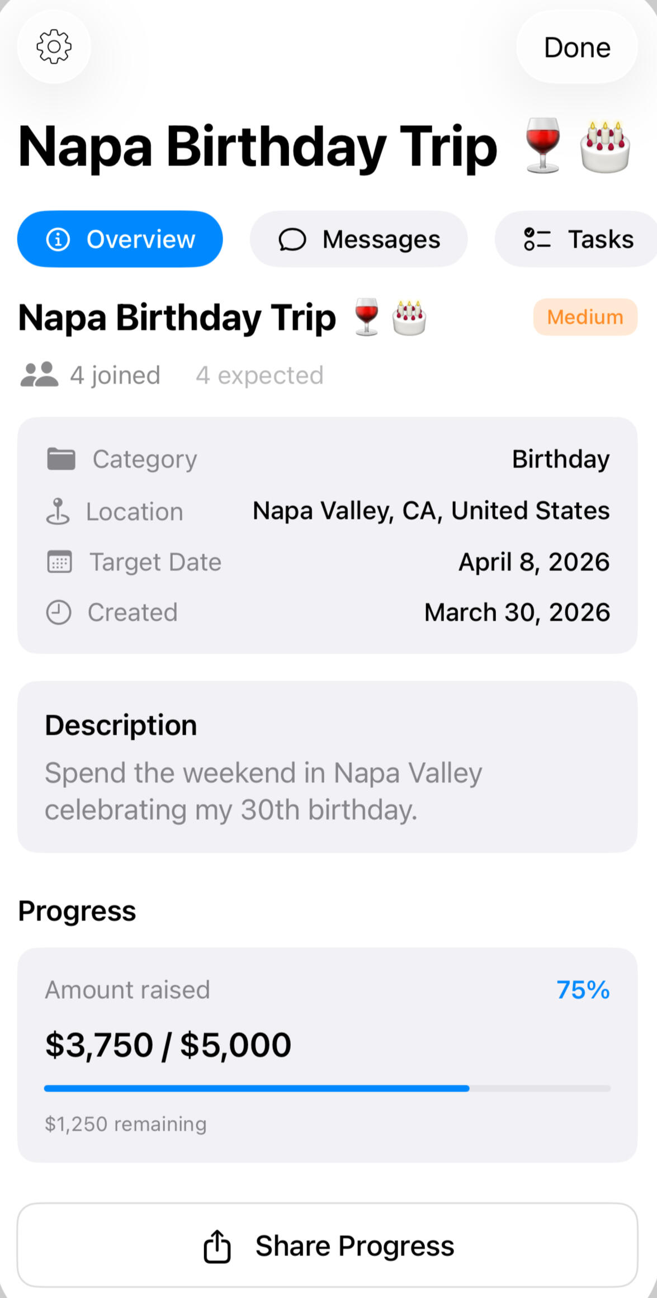Tap the Location pin icon
This screenshot has height=1298, width=657.
pos(58,511)
